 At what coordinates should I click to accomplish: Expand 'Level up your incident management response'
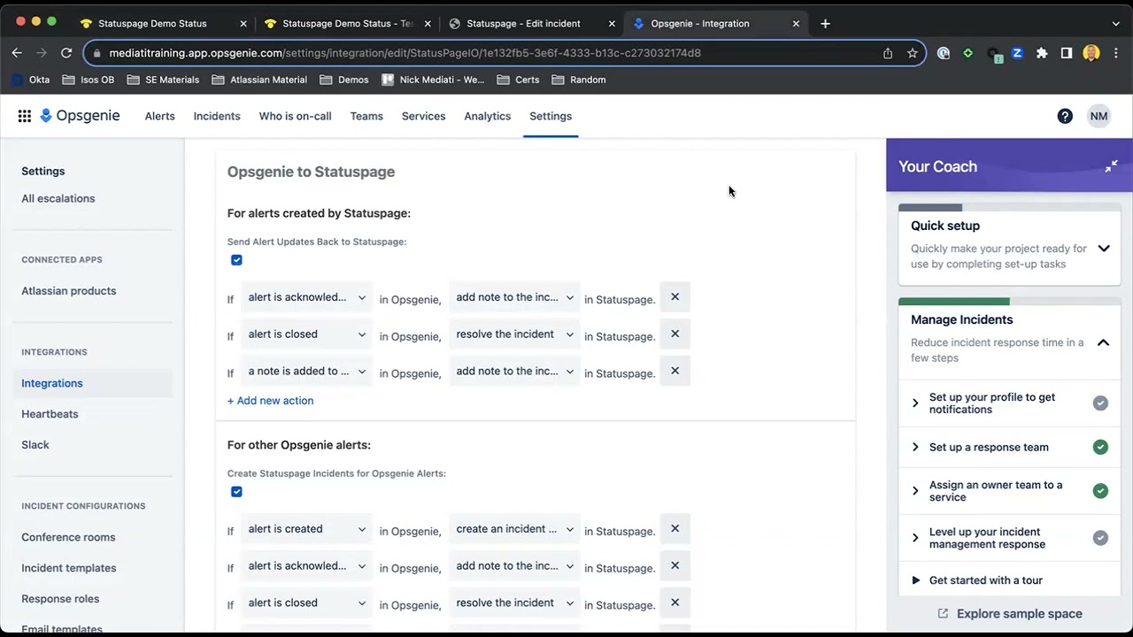915,538
